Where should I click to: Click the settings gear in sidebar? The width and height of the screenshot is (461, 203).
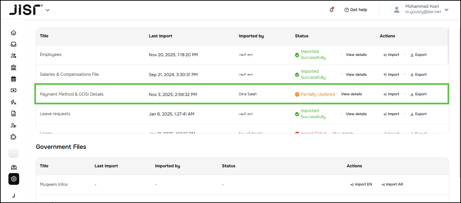tap(14, 179)
